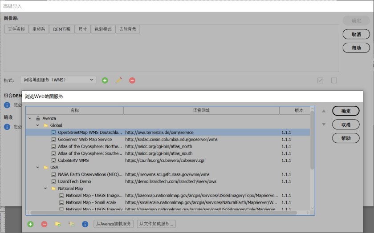Move selected service up with up arrow

[324, 111]
